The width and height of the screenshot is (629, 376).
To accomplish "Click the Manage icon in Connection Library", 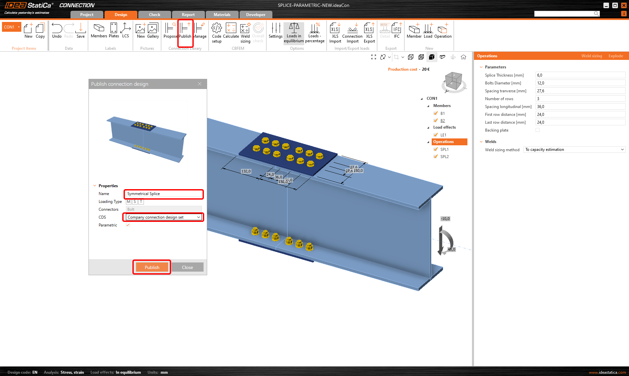I will point(200,31).
